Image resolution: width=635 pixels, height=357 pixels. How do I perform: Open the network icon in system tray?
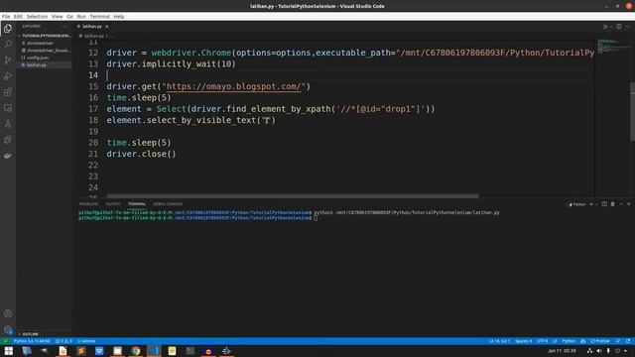(589, 351)
